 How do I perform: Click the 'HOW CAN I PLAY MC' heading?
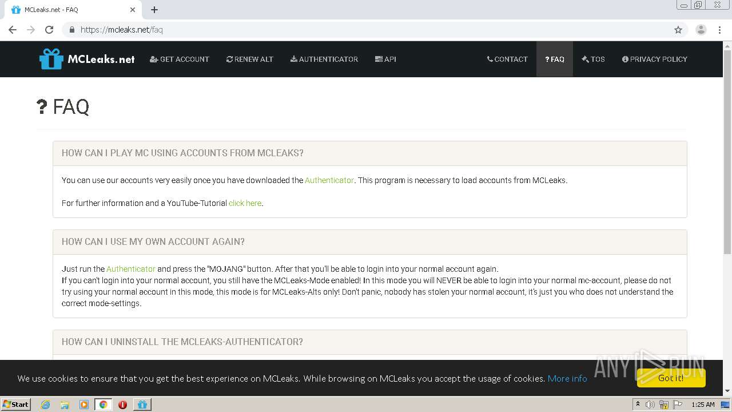(182, 153)
